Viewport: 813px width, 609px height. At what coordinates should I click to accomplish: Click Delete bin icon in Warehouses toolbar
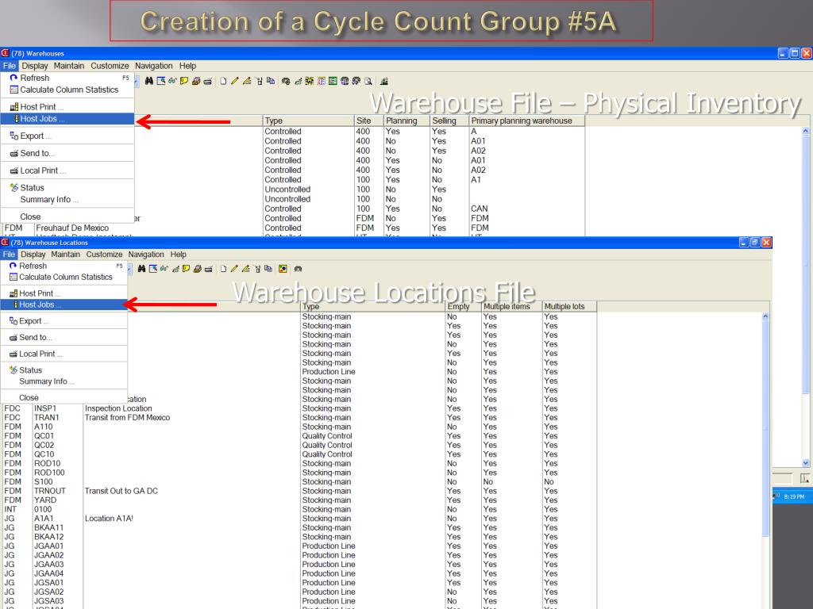tap(260, 81)
